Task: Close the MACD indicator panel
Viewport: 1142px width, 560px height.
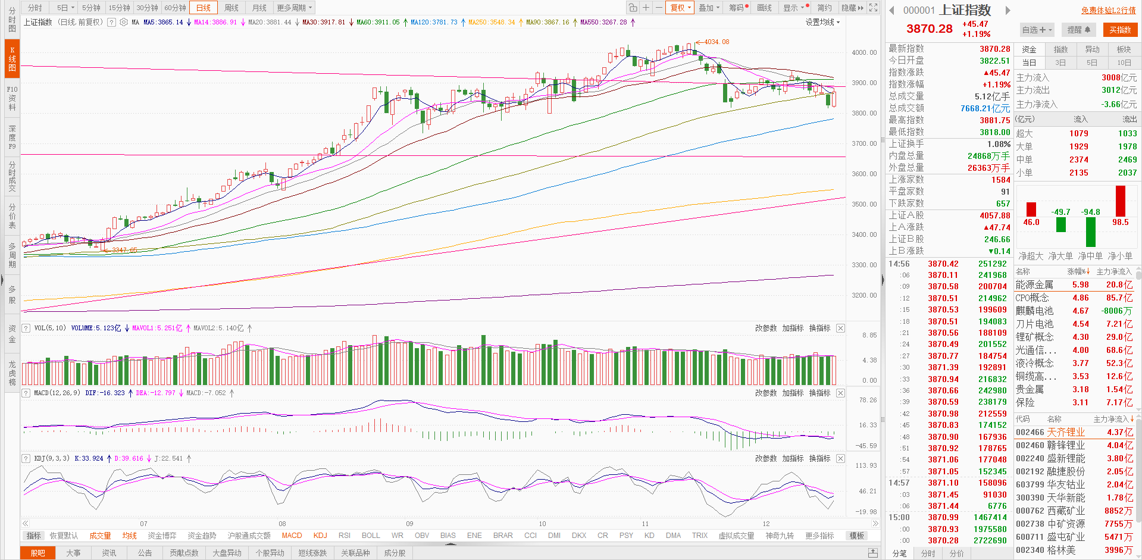Action: (x=840, y=393)
